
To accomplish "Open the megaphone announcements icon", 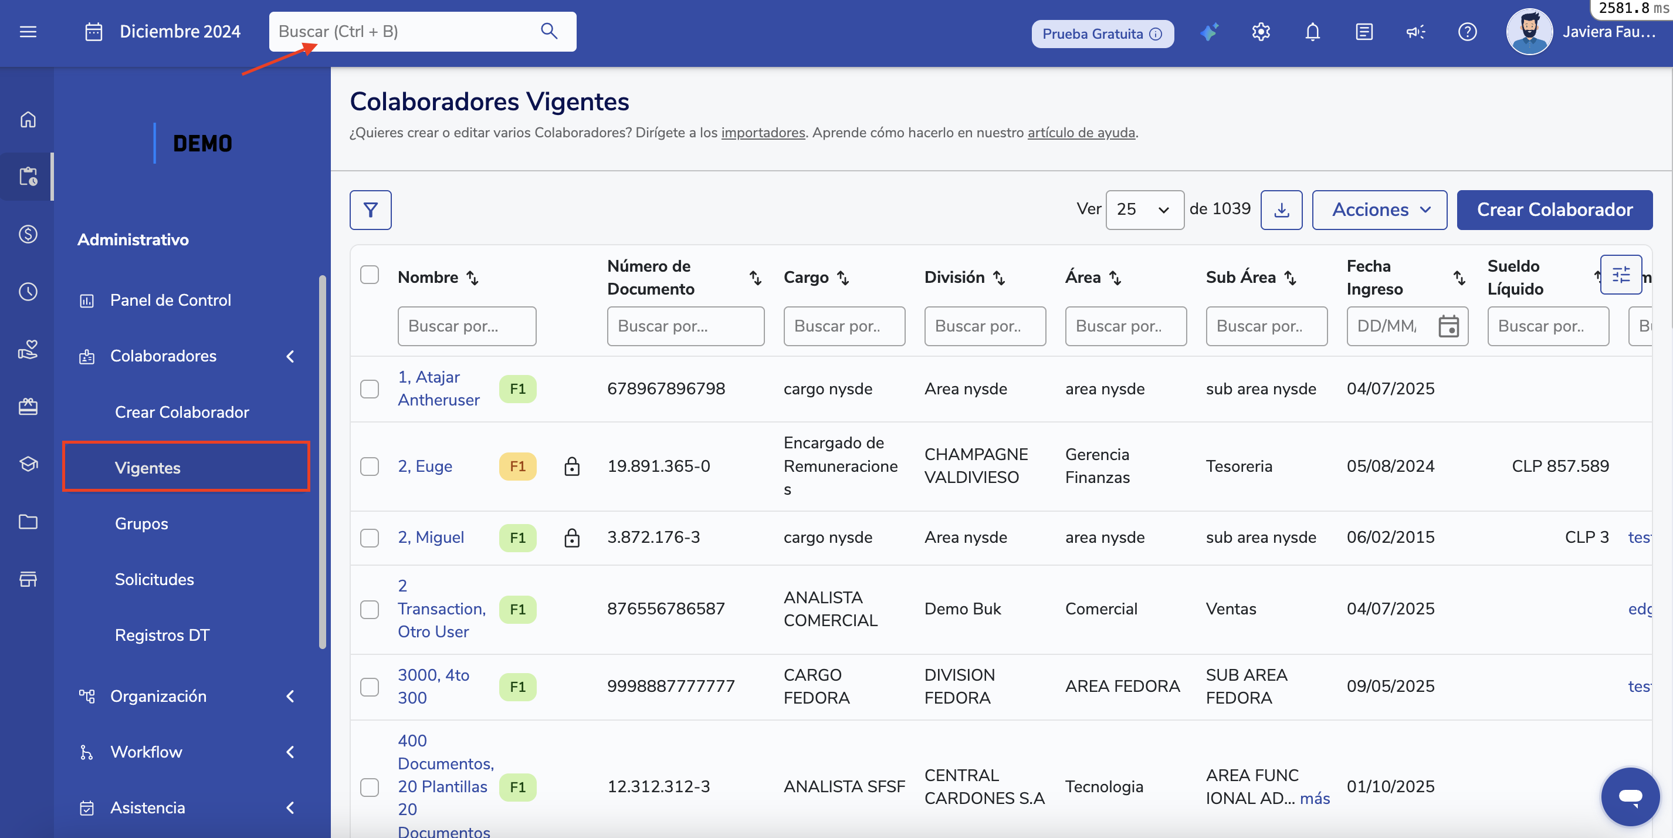I will tap(1415, 32).
